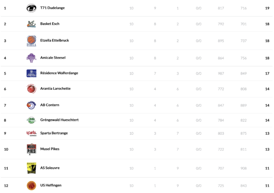Click the AS Soleuvre yellow logo

click(x=31, y=168)
